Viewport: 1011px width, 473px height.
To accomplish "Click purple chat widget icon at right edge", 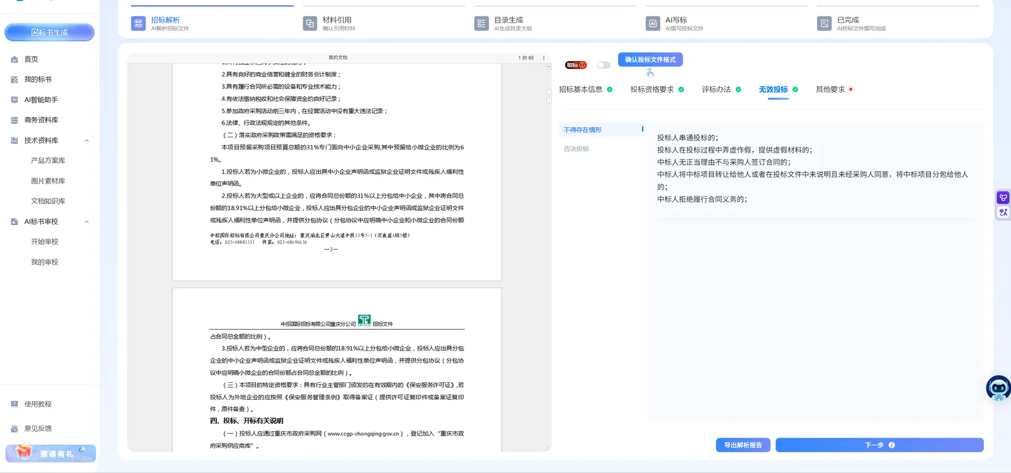I will [1003, 198].
